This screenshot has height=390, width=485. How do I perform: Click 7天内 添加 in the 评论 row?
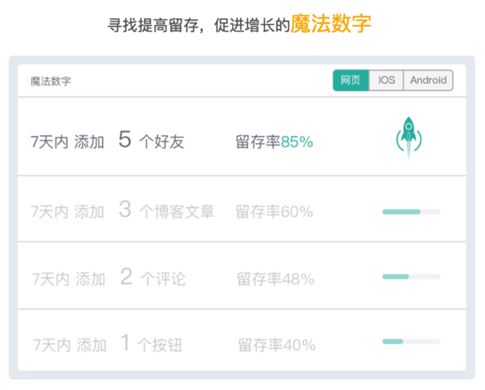pos(69,279)
